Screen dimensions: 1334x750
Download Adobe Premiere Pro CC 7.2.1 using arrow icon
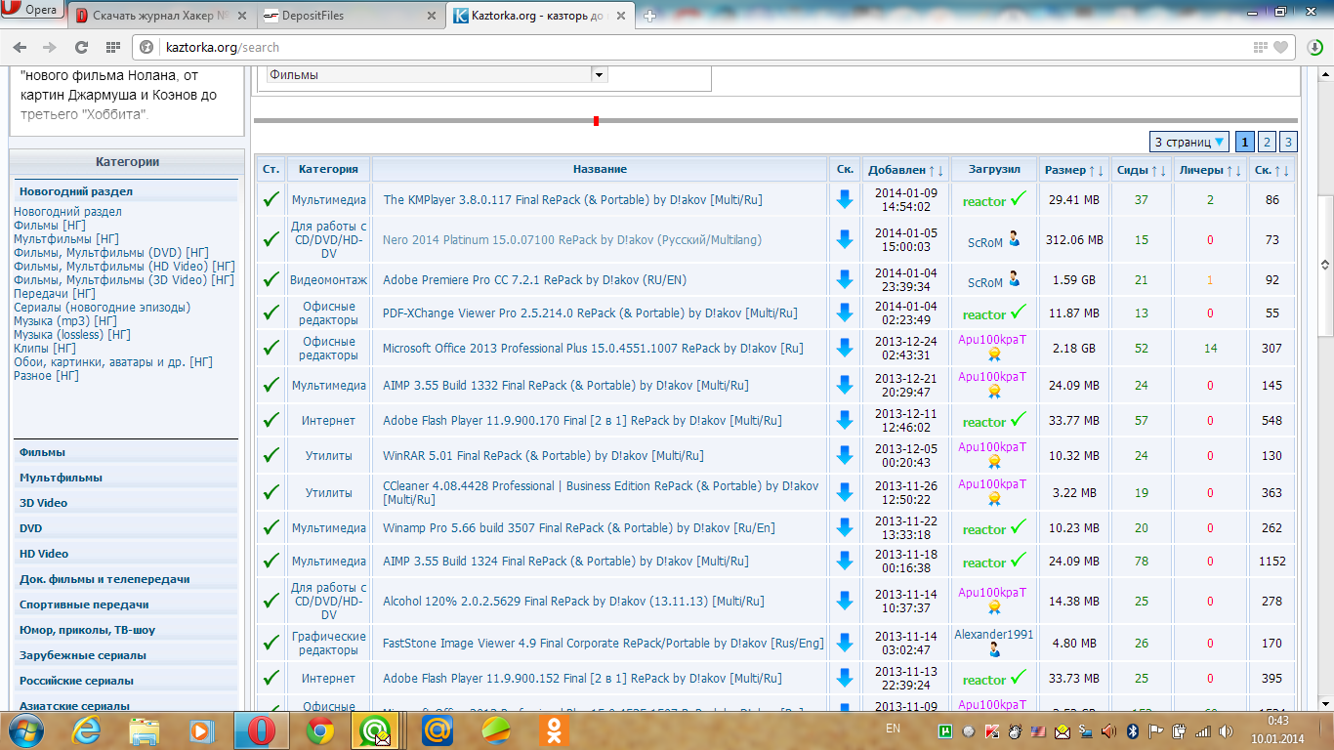(845, 279)
